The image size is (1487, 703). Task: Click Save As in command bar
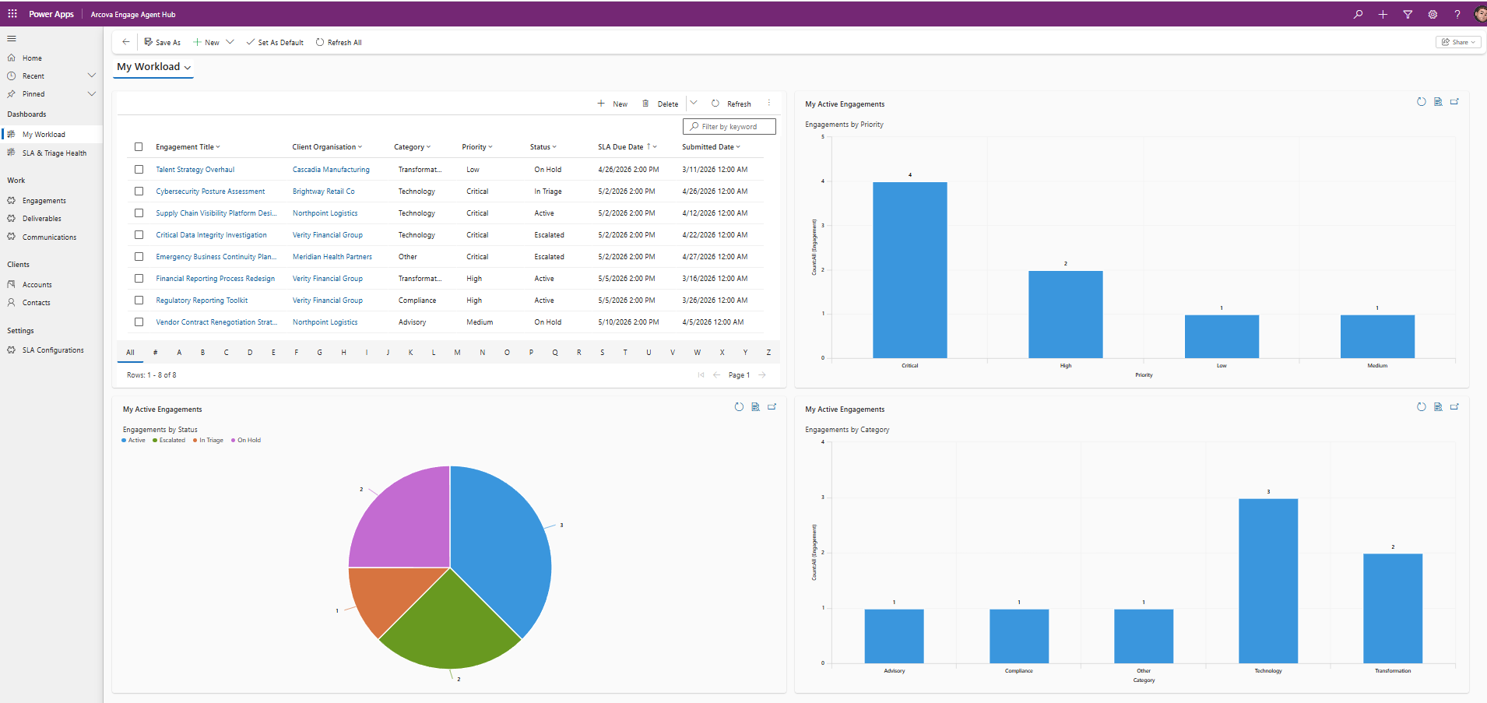pyautogui.click(x=162, y=42)
